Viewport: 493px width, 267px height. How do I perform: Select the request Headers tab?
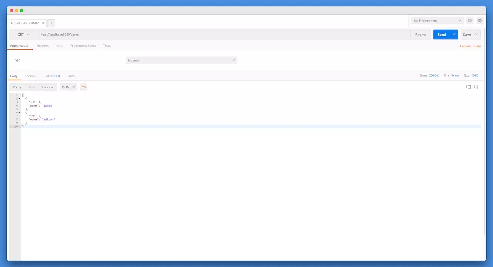(42, 45)
